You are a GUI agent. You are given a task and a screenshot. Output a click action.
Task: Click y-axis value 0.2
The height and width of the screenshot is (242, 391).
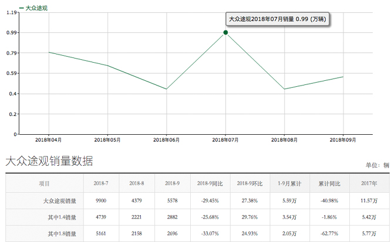pos(13,114)
